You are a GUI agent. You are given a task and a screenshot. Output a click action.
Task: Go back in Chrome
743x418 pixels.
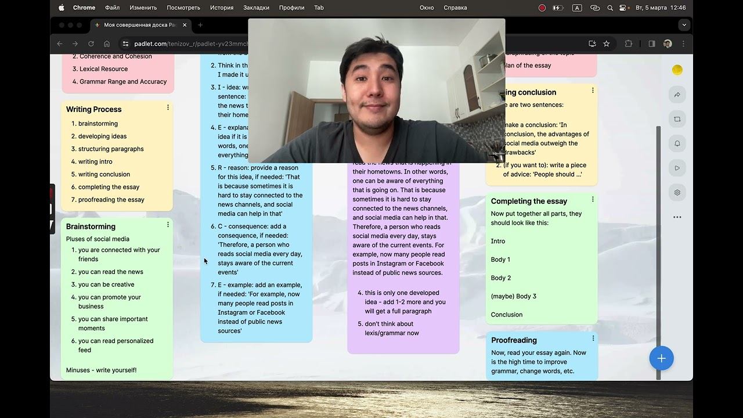click(59, 44)
